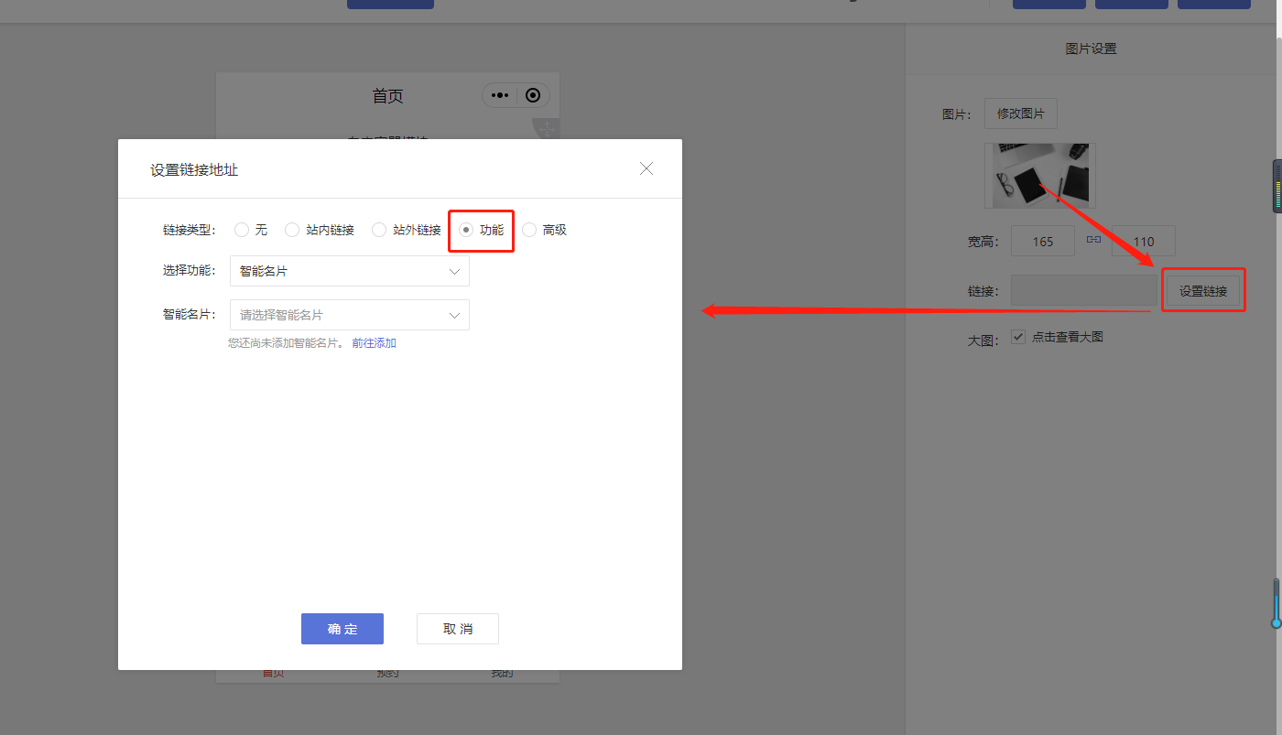This screenshot has height=735, width=1282.
Task: Confirm with the 确定 button
Action: tap(342, 629)
